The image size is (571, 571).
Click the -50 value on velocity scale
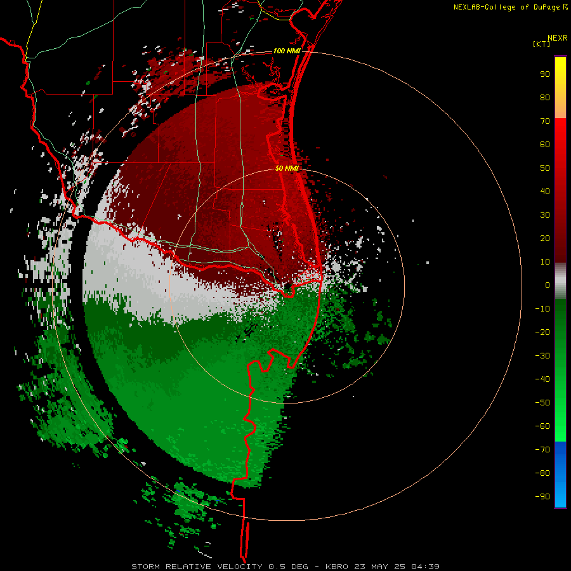click(542, 403)
